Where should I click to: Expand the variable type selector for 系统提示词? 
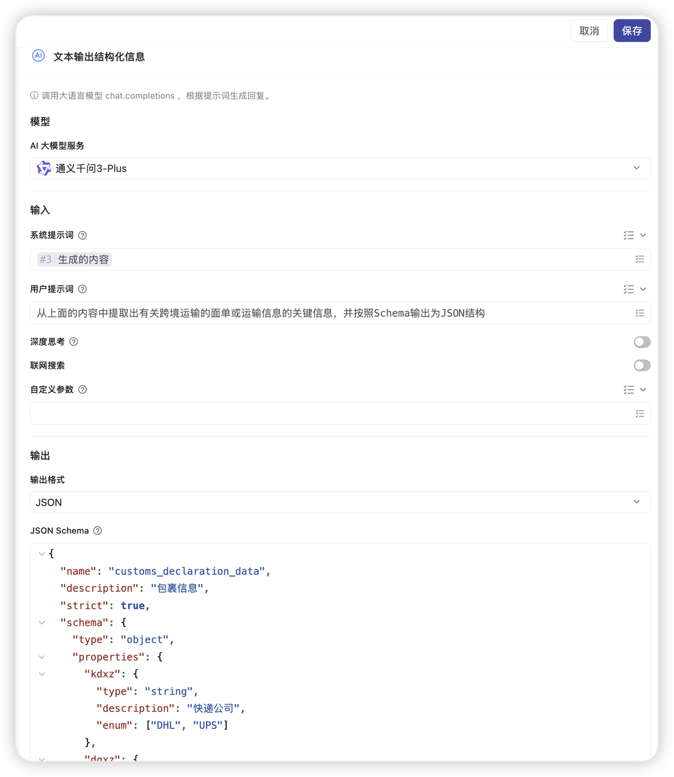click(634, 236)
